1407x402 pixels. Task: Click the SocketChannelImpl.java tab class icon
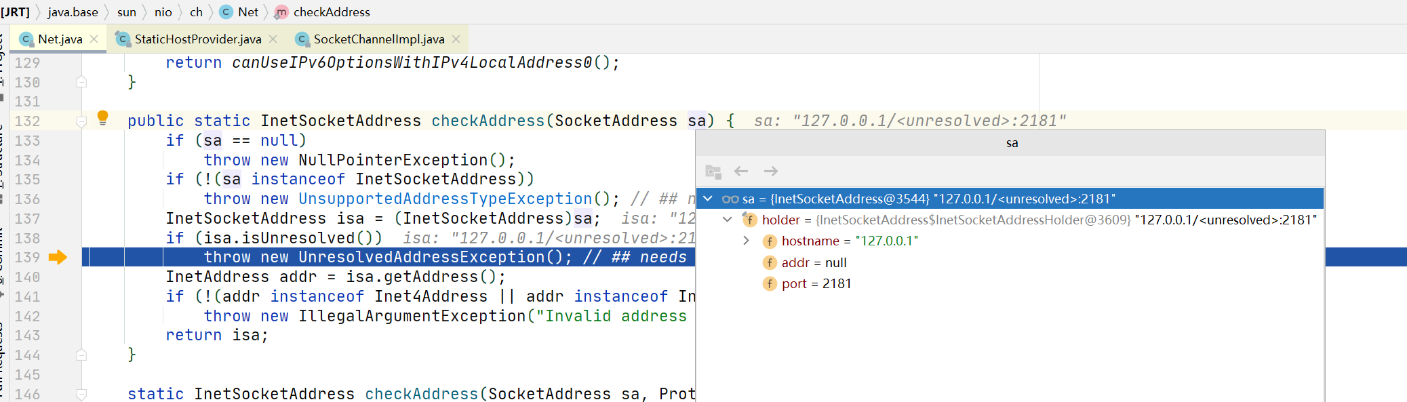(x=302, y=39)
